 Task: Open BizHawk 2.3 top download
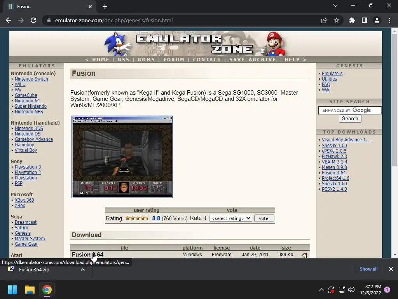coord(334,157)
